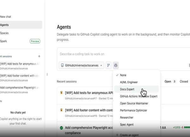Open sidebar session Add tests for anonymous
Viewport: 190px width, 137px height.
[20, 66]
